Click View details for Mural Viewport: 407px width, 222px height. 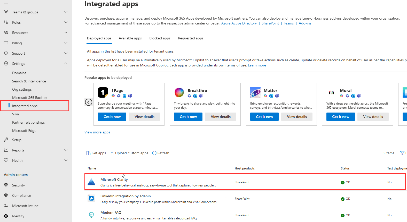tap(373, 117)
